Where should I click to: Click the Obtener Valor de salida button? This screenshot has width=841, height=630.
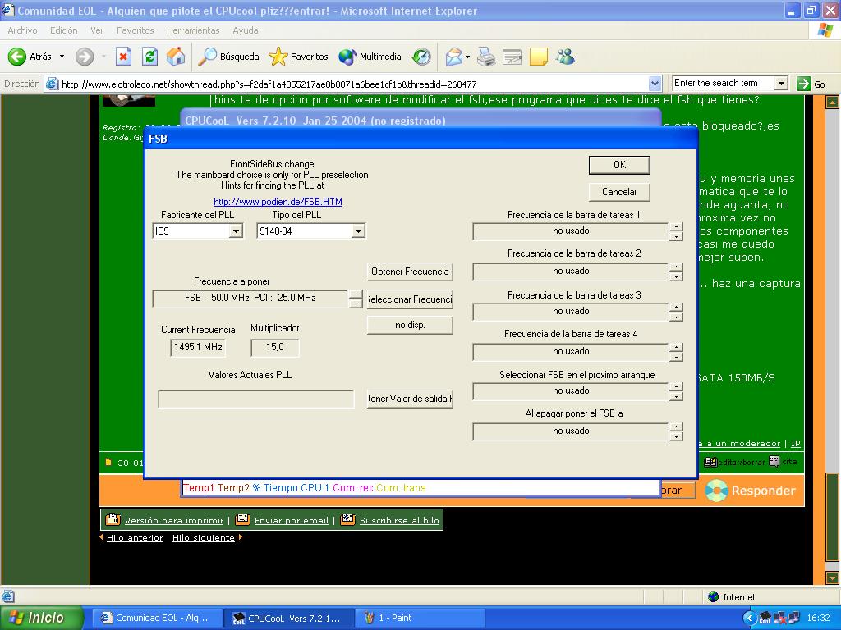coord(411,399)
